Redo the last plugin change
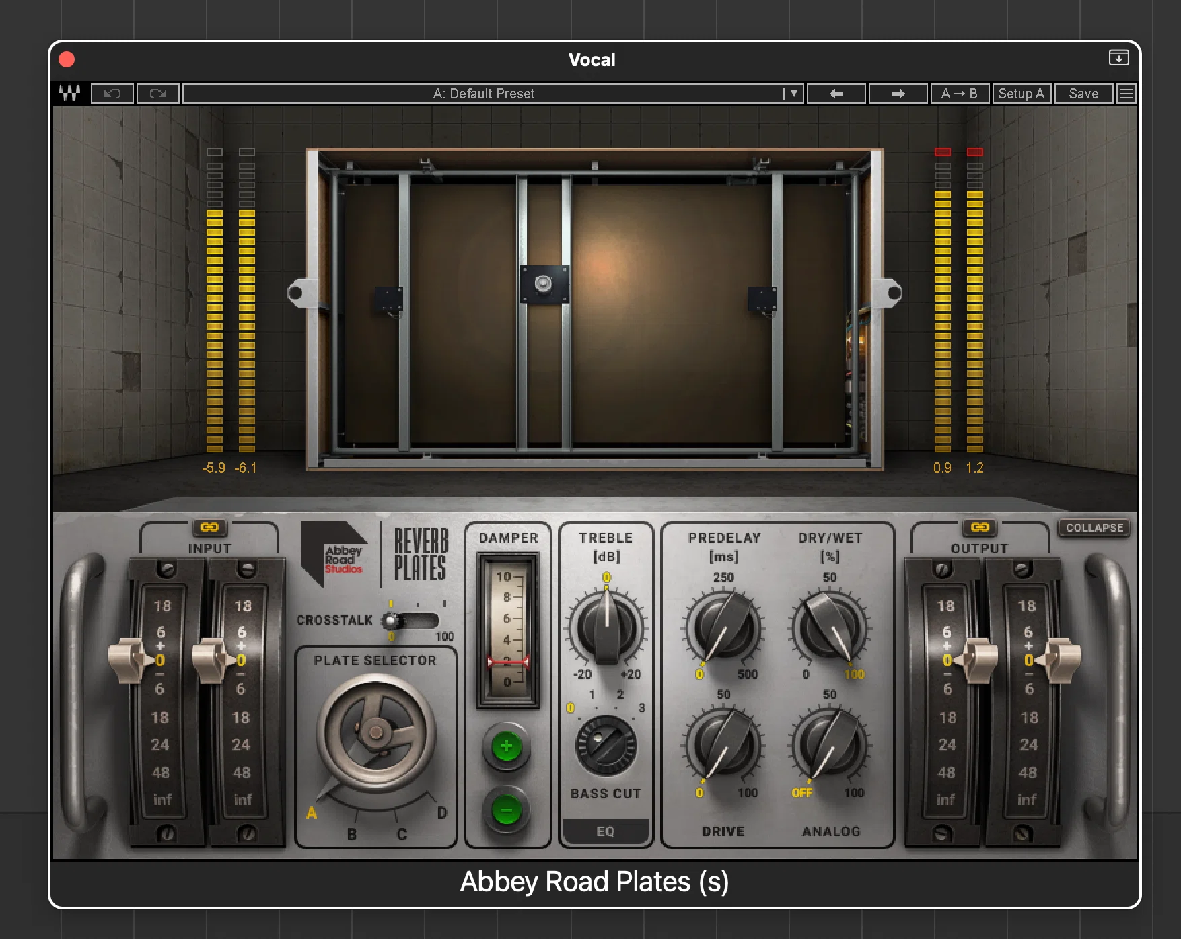The width and height of the screenshot is (1181, 939). pos(158,94)
